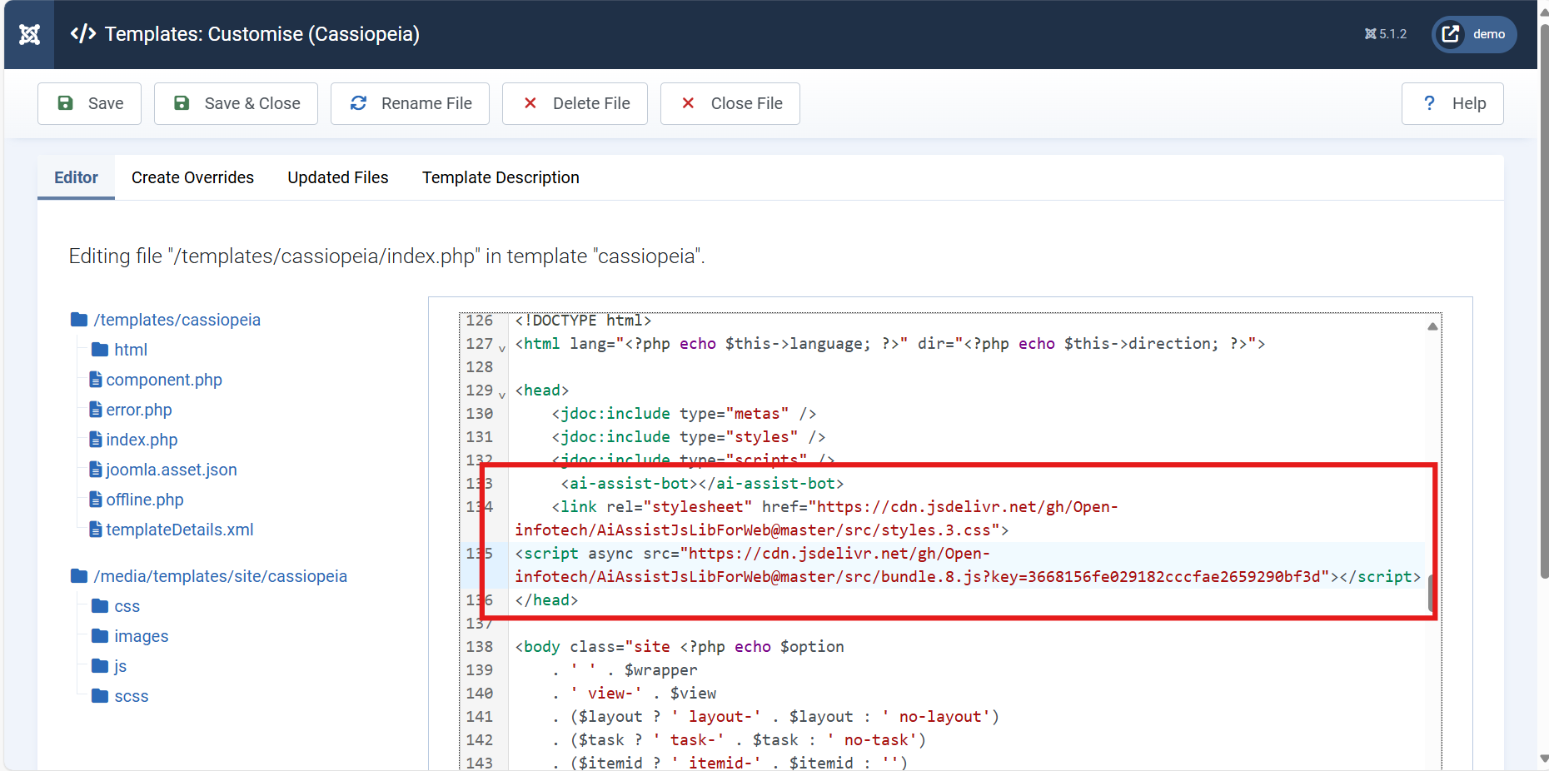
Task: Click the images folder icon
Action: pos(100,636)
